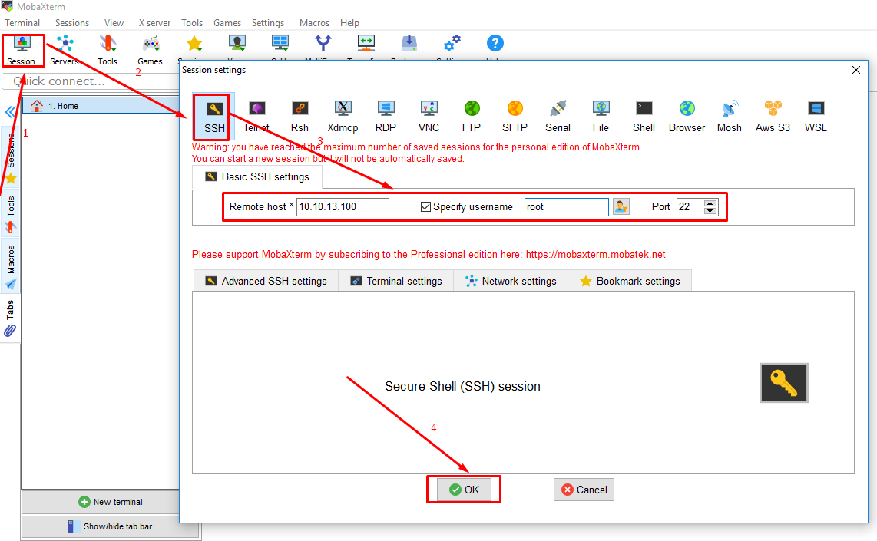Open the Games toolbar icon

(150, 51)
